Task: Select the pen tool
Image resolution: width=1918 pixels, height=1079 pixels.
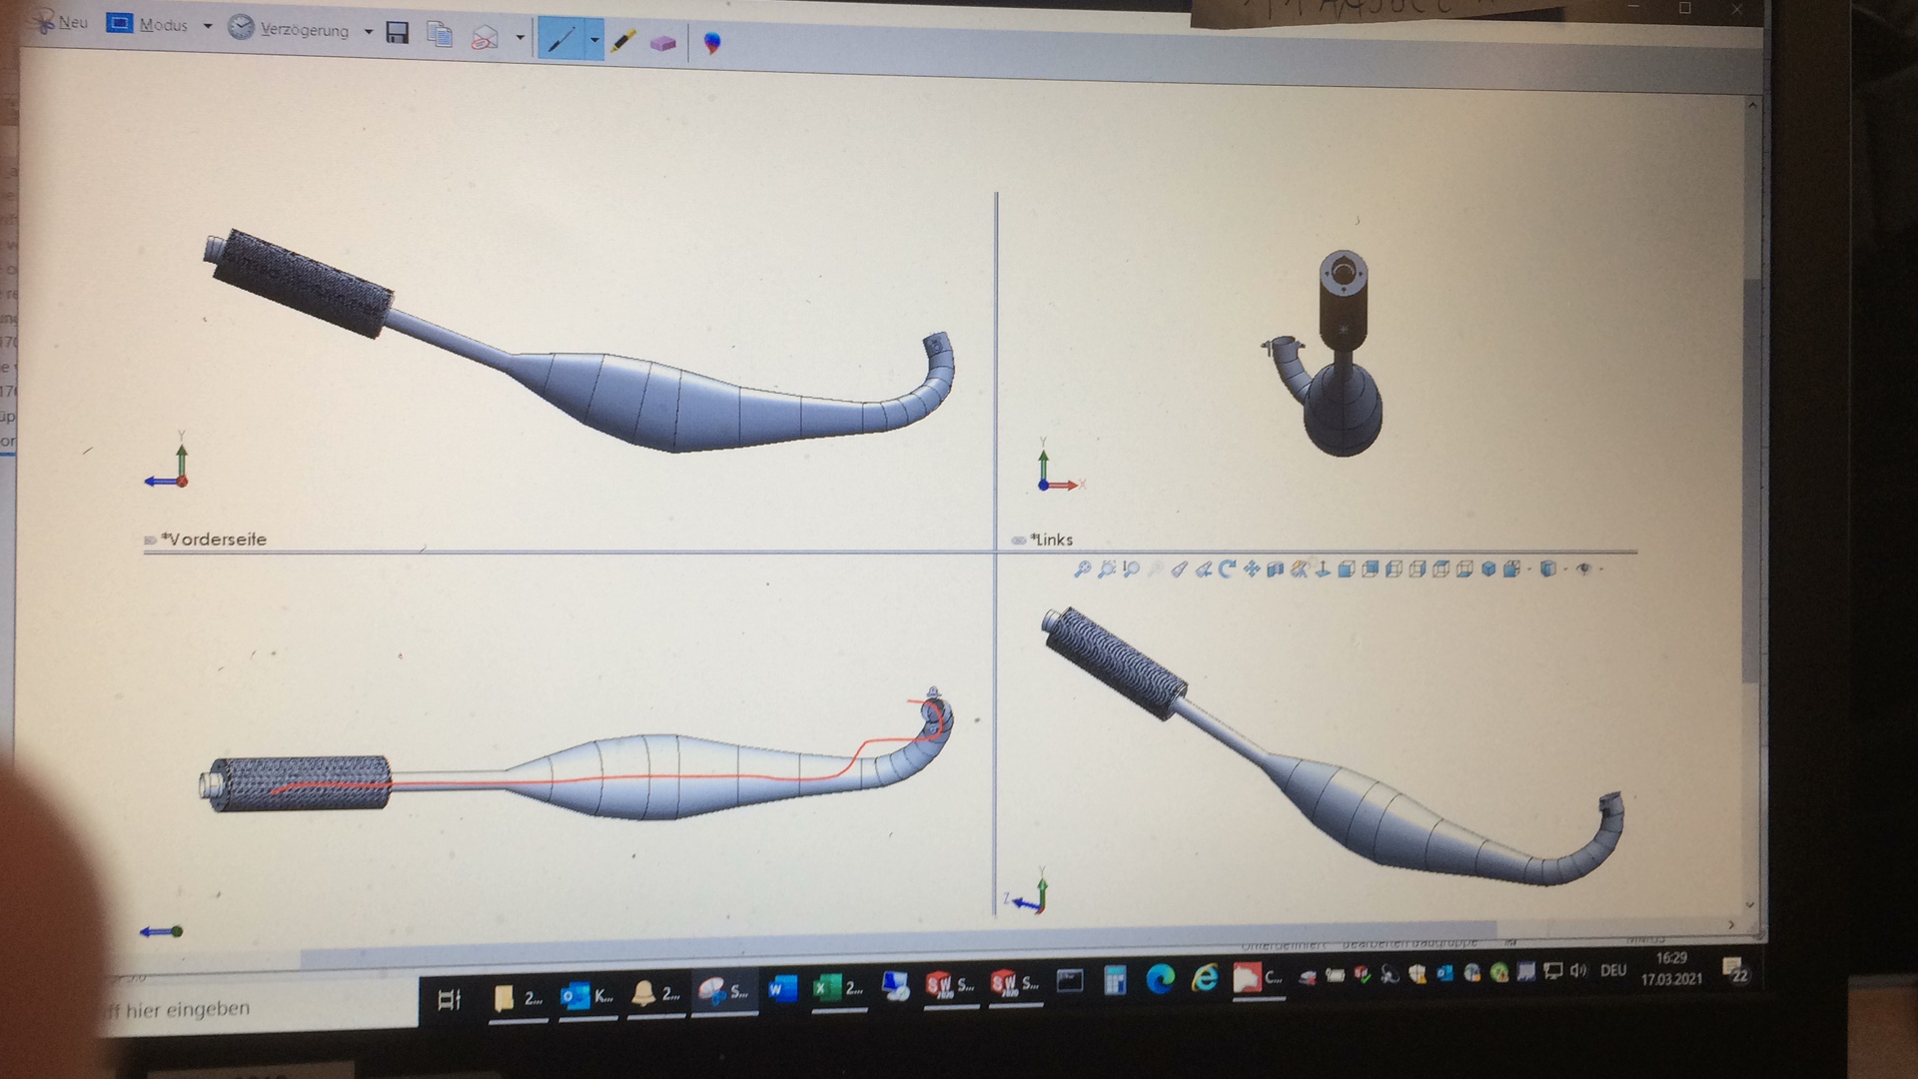Action: click(x=560, y=40)
